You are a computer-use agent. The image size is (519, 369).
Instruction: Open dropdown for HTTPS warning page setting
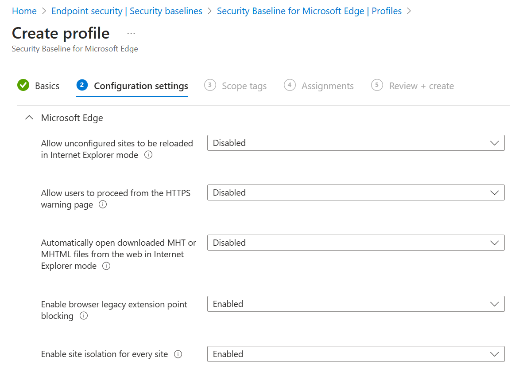tap(356, 192)
